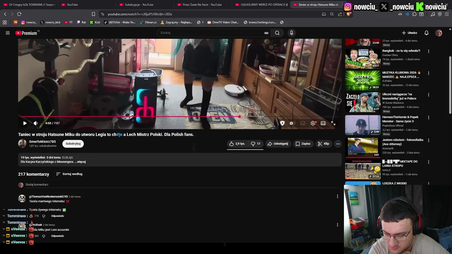
Task: Open options for the HermesTheHomie & Popek suggestion
Action: (429, 117)
